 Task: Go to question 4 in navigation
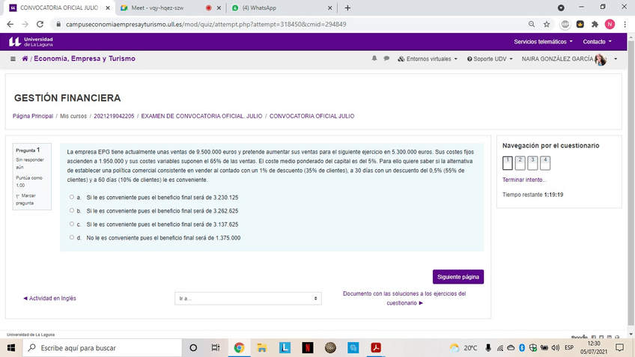[545, 162]
